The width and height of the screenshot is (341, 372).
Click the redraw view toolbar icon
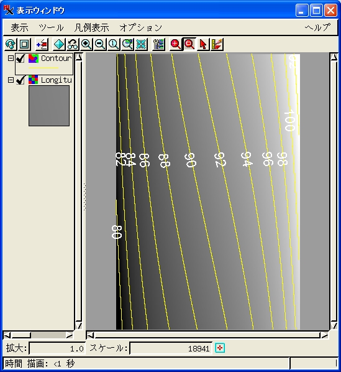click(x=11, y=44)
